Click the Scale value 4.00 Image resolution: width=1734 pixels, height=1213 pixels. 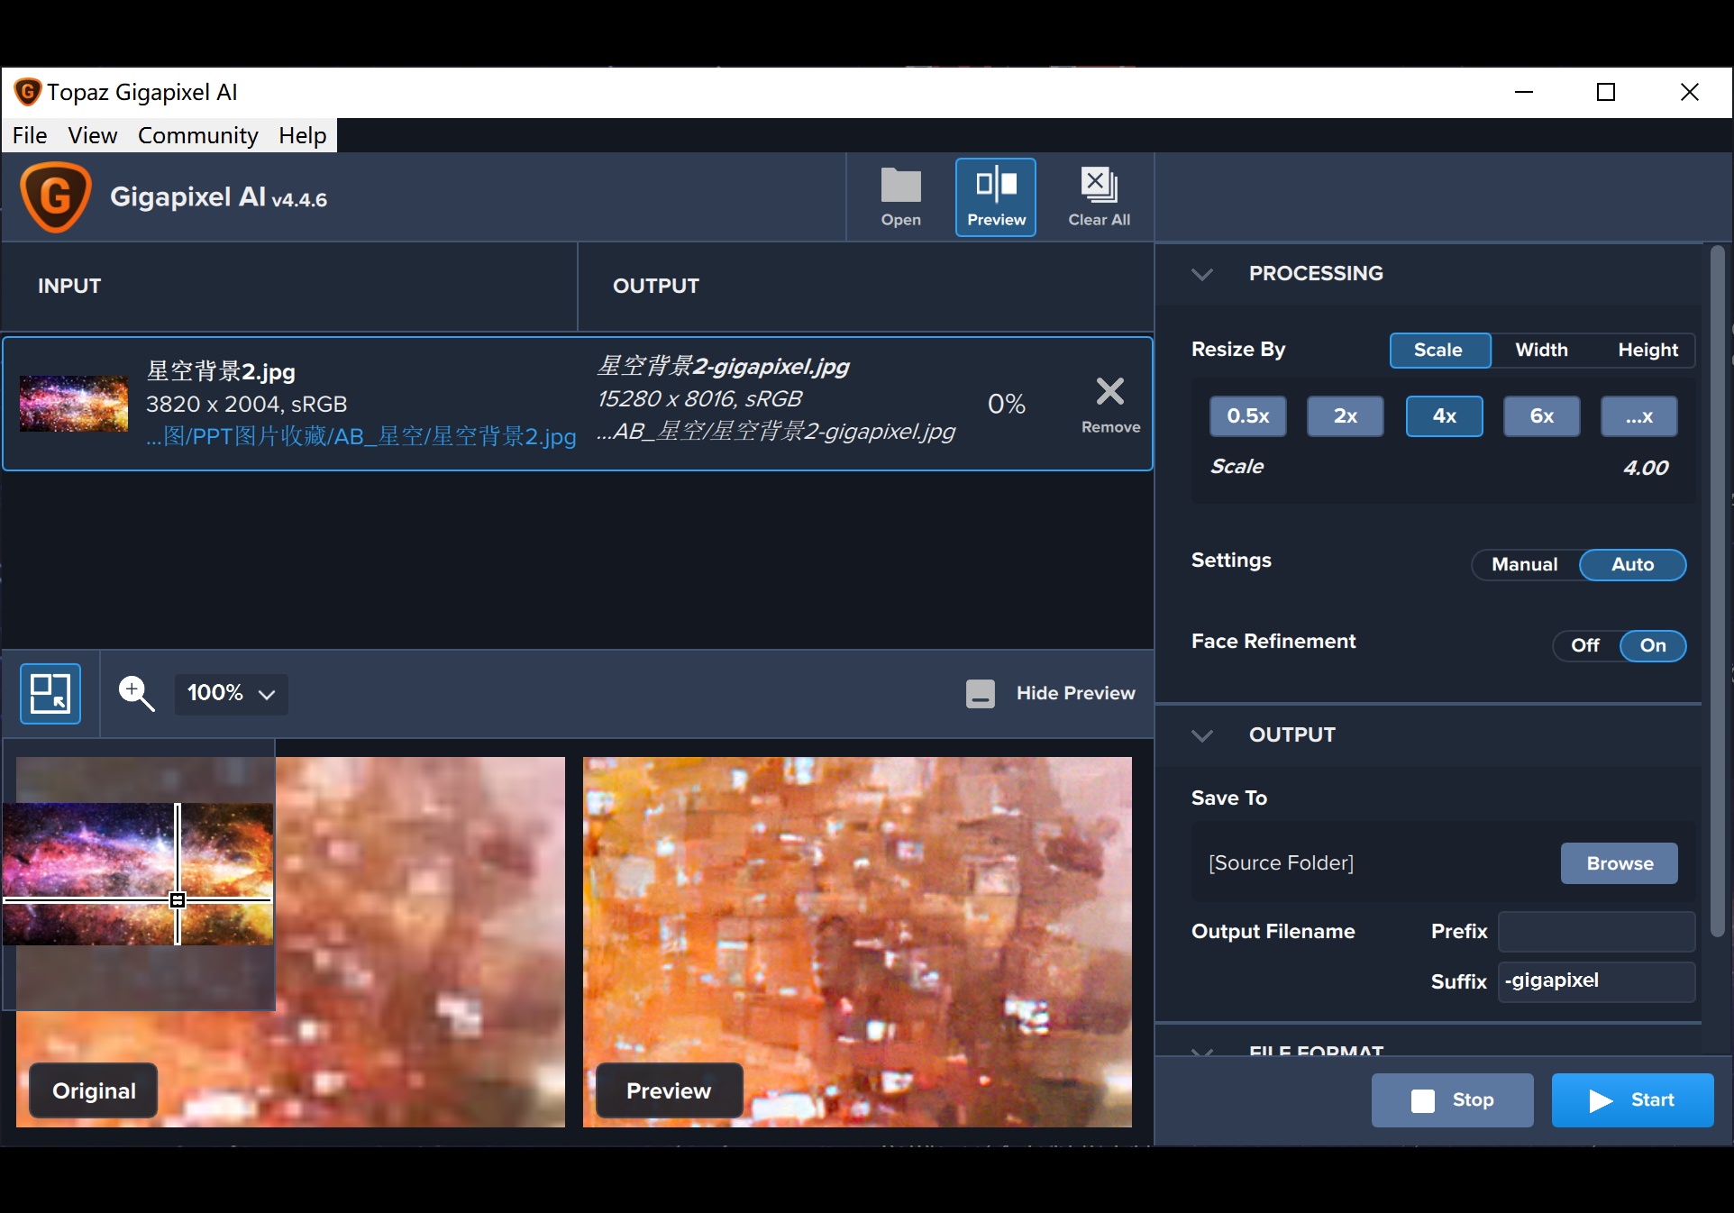[x=1646, y=468]
